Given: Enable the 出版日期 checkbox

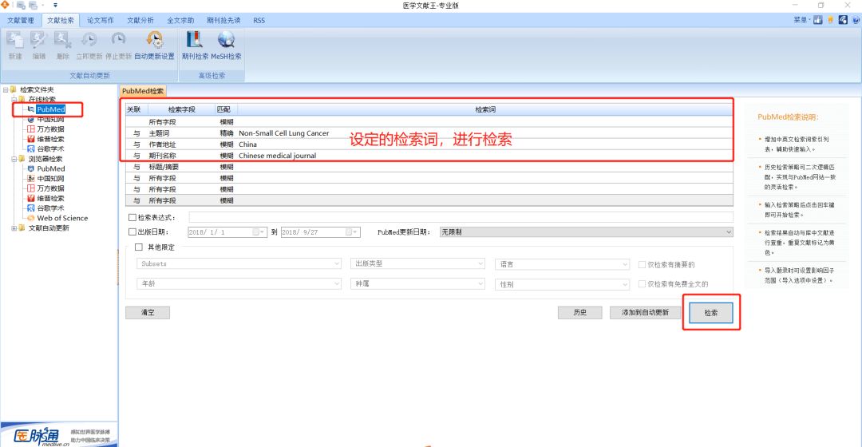Looking at the screenshot, I should pos(132,232).
